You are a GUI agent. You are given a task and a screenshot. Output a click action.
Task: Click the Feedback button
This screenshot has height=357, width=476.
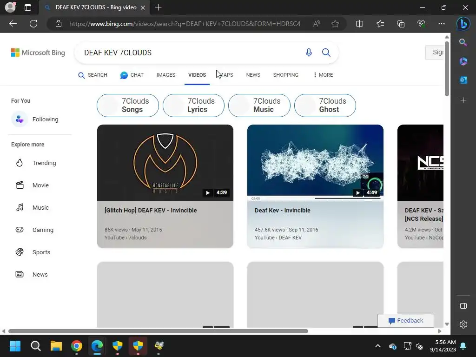click(405, 321)
